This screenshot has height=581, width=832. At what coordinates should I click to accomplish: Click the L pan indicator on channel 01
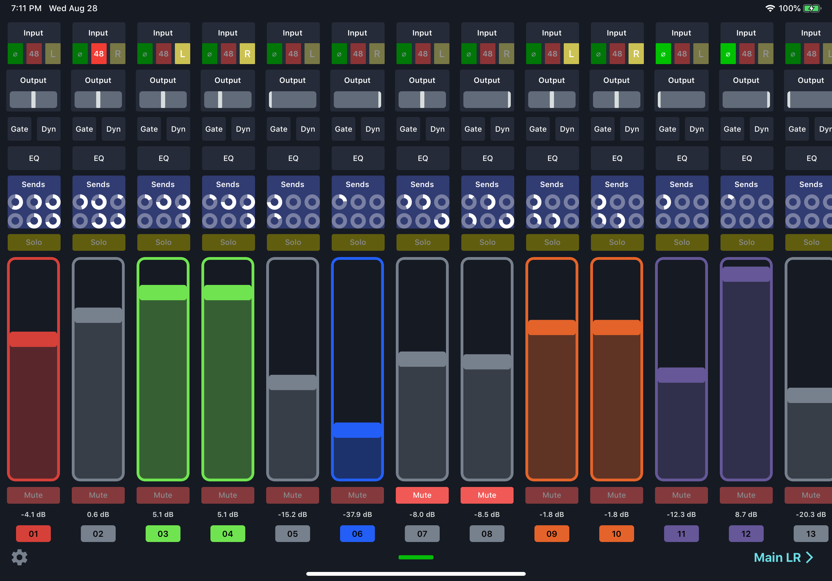(53, 53)
